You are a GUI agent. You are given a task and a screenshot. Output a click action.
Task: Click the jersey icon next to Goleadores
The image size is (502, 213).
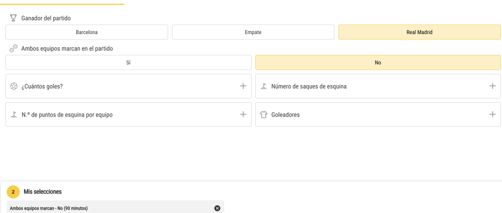coord(263,114)
